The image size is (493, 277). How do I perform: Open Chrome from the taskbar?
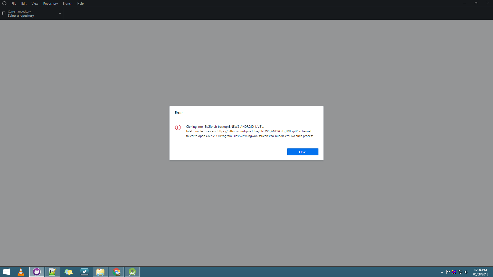(x=116, y=272)
